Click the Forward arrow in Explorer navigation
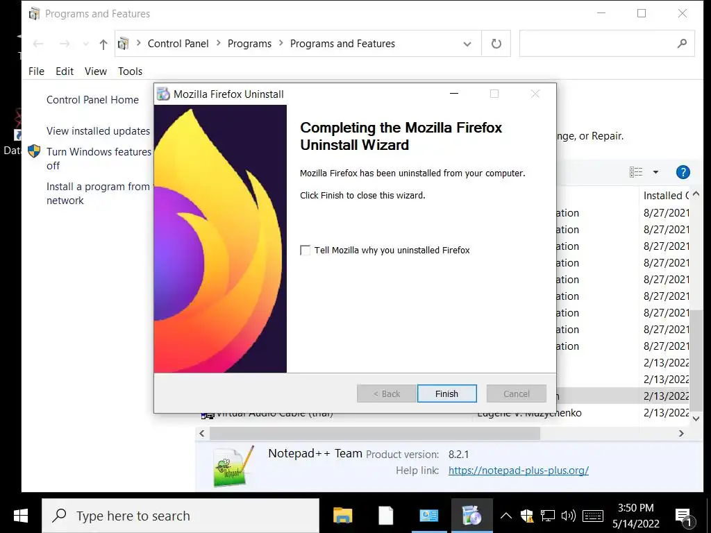The width and height of the screenshot is (711, 533). [65, 44]
